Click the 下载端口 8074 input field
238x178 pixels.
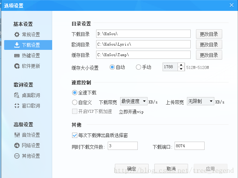pos(190,146)
